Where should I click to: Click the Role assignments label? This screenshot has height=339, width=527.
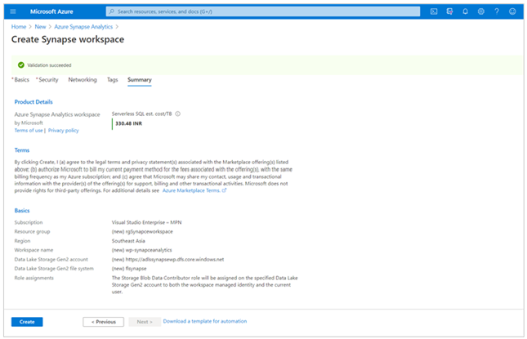(x=34, y=278)
